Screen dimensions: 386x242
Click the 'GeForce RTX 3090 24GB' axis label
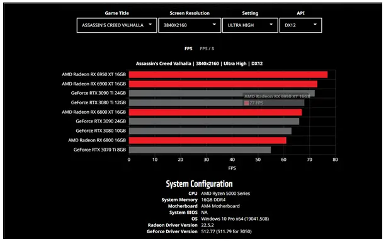point(101,121)
